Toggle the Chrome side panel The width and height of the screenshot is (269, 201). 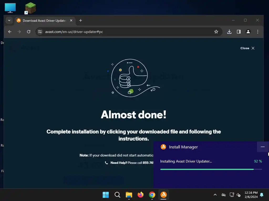click(x=239, y=32)
